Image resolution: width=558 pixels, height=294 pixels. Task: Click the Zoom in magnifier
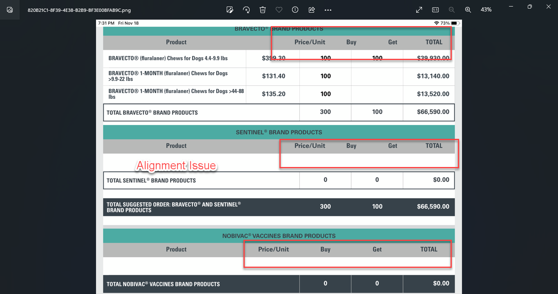(x=468, y=10)
